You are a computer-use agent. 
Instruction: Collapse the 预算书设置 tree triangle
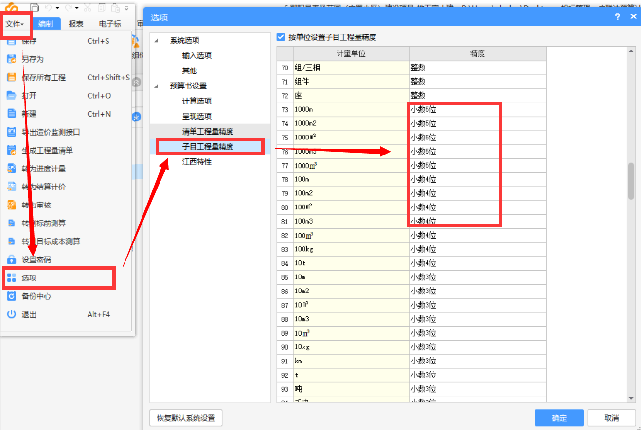pos(157,86)
